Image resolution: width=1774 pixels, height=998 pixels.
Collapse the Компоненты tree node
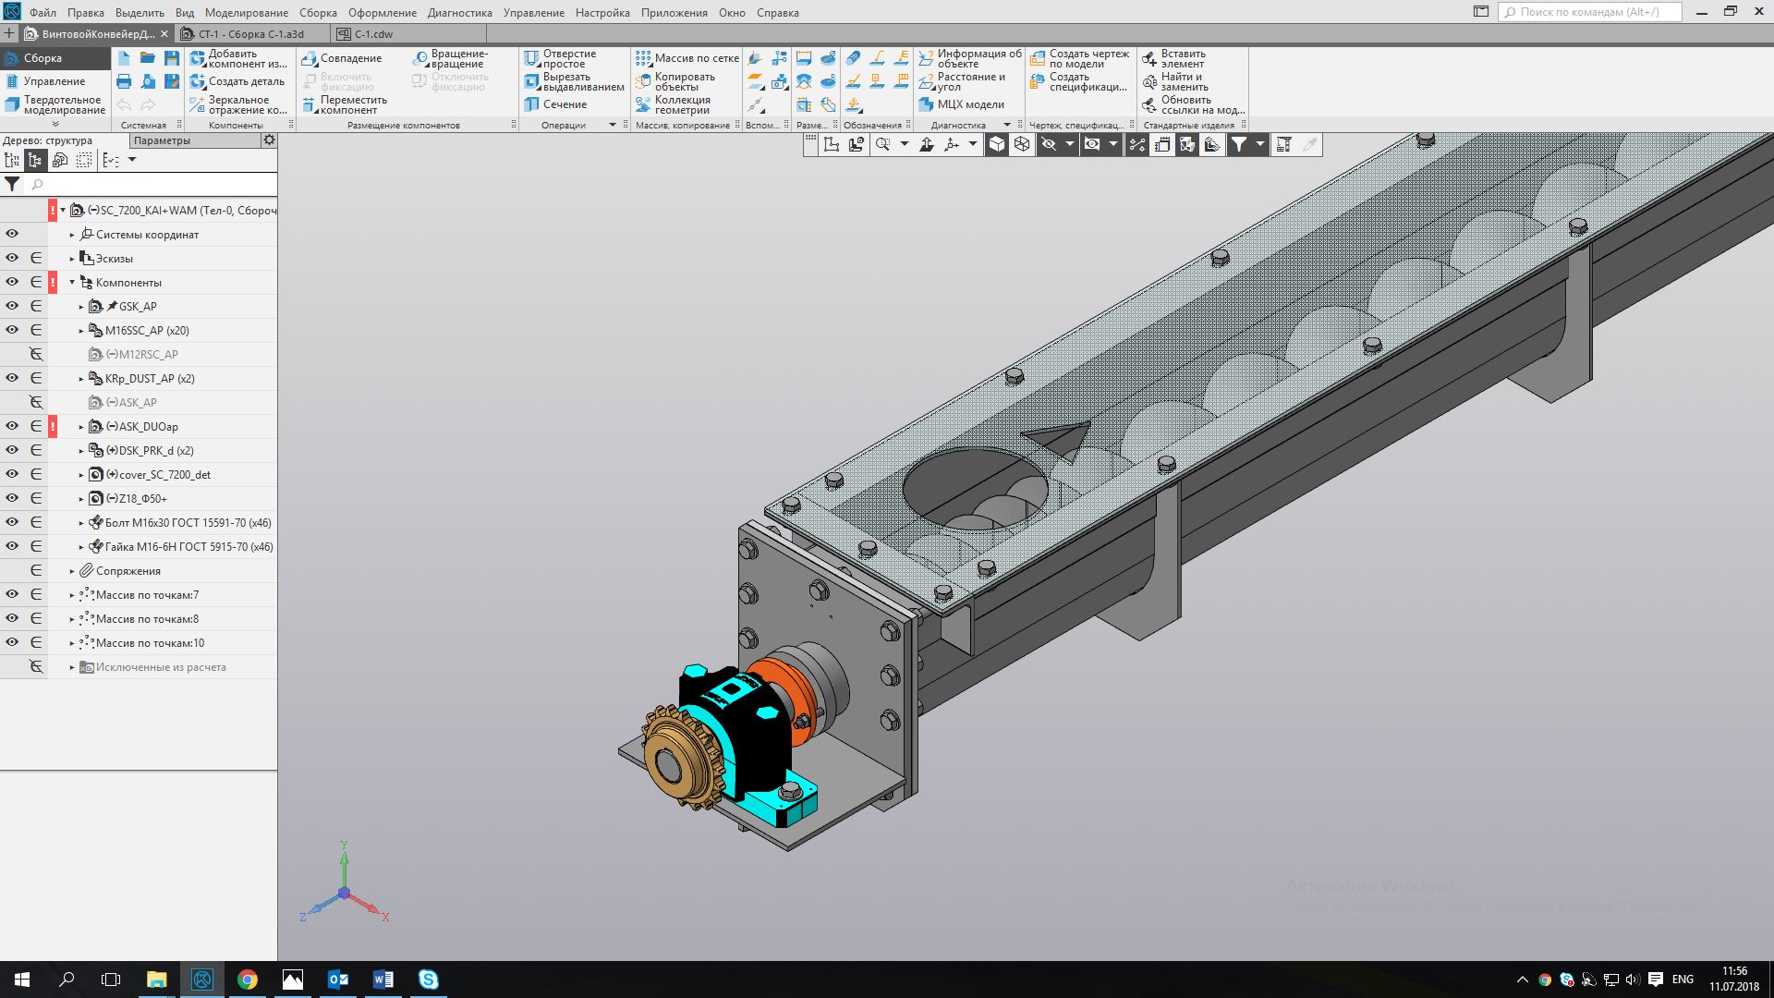coord(72,283)
